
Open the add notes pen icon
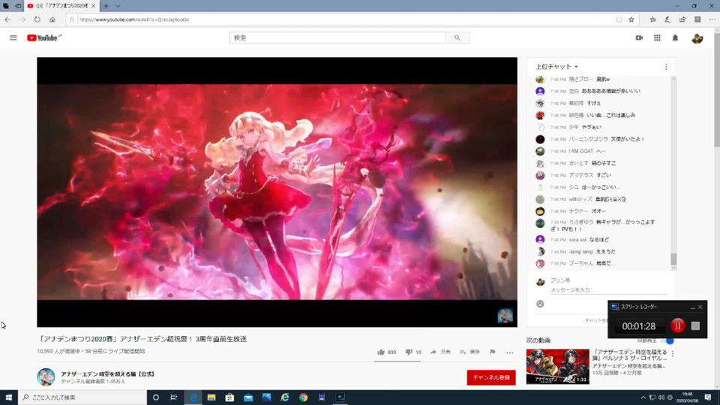click(667, 19)
